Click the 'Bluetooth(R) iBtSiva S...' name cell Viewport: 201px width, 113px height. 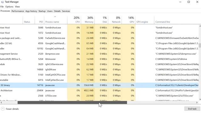11,59
